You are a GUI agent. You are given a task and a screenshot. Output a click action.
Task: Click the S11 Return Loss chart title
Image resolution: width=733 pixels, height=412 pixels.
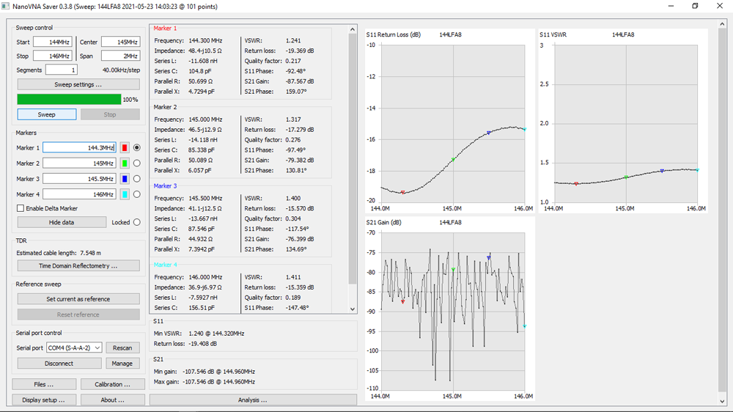[393, 34]
